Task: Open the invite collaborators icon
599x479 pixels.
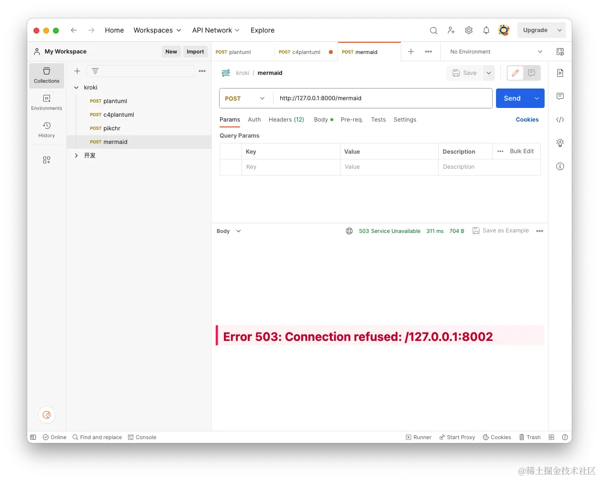Action: (x=451, y=30)
